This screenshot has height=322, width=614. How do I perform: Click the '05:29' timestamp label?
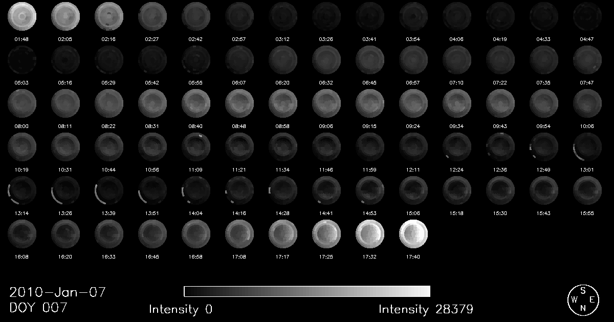[108, 82]
